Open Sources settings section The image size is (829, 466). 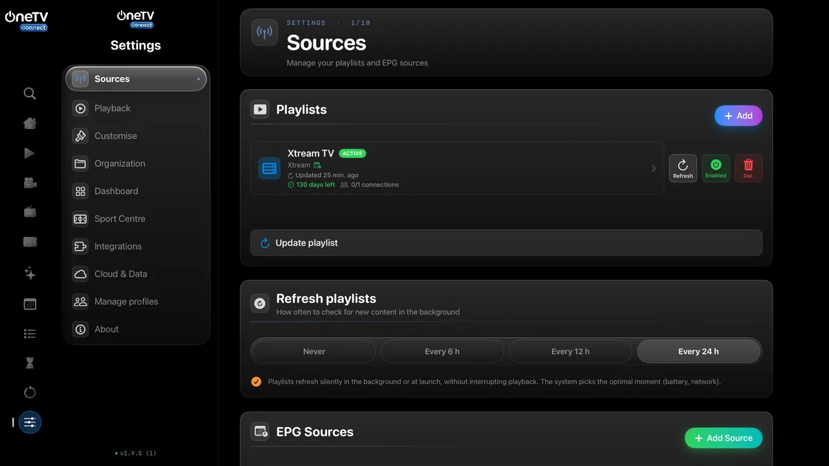tap(136, 79)
